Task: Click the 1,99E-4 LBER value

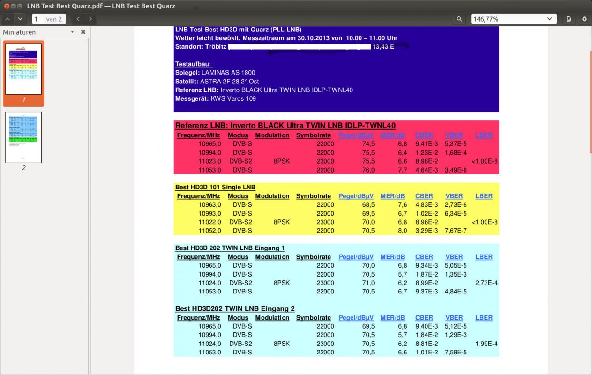Action: click(x=486, y=344)
